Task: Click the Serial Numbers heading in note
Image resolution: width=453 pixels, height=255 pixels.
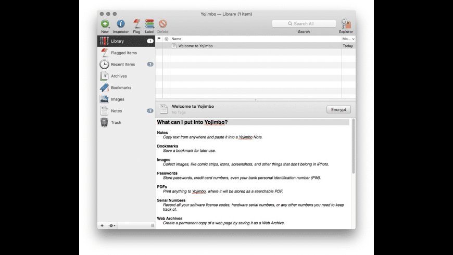Action: pyautogui.click(x=171, y=200)
